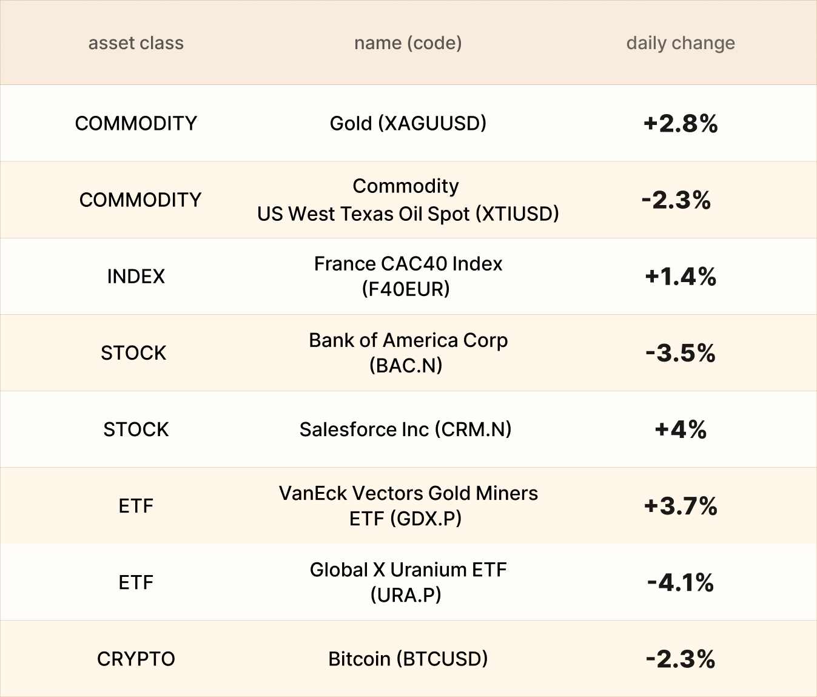817x697 pixels.
Task: Open VanEck Vectors Gold Miners ETF
Action: (x=408, y=505)
